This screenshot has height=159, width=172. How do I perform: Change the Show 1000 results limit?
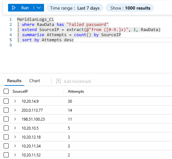[130, 8]
